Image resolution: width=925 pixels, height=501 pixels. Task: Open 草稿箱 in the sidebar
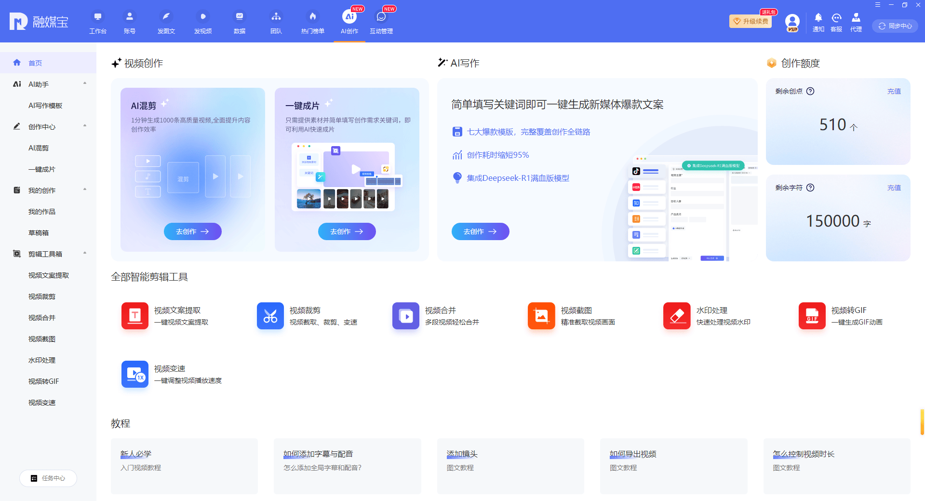[48, 233]
